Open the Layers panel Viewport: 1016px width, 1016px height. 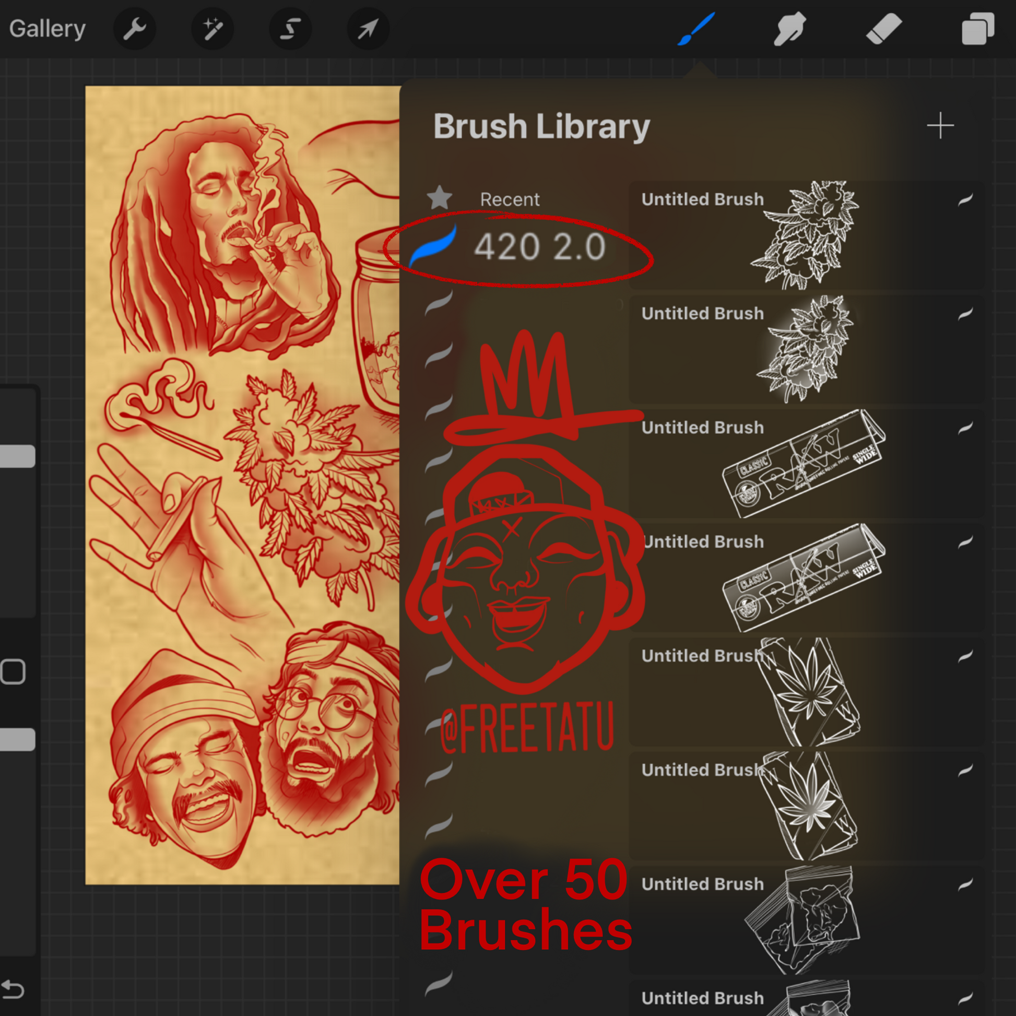click(x=977, y=28)
